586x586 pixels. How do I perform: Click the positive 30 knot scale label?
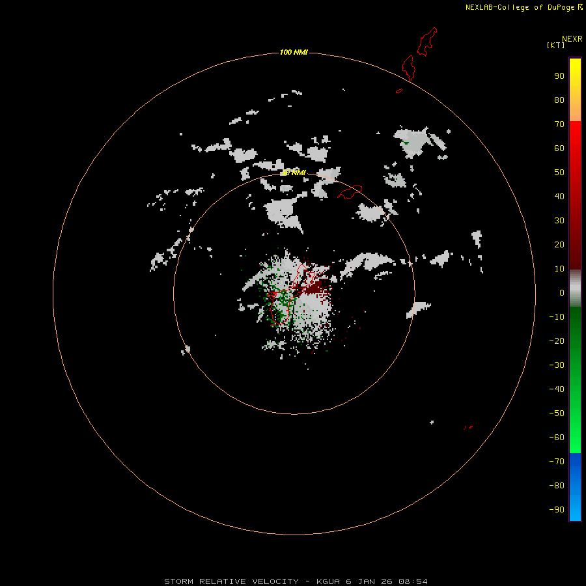coord(559,221)
